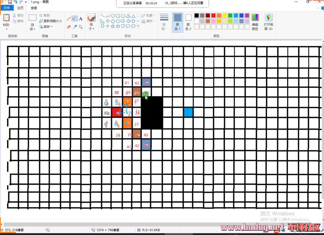Viewport: 324px width, 235px height.
Task: Open the 粘贴 (Paste) dropdown arrow
Action: tap(6, 29)
